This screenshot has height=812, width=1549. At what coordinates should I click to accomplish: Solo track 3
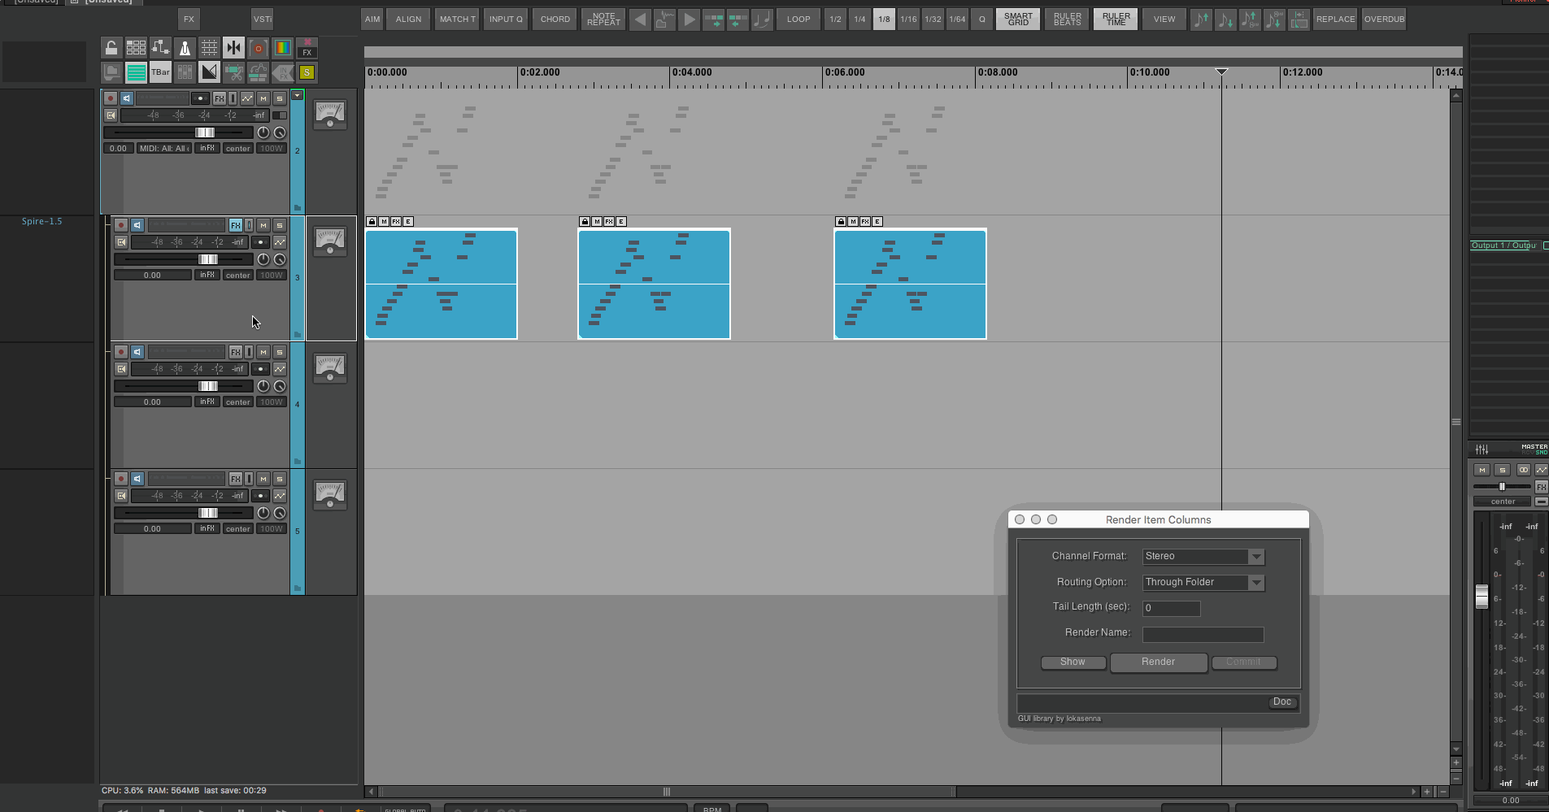[280, 225]
